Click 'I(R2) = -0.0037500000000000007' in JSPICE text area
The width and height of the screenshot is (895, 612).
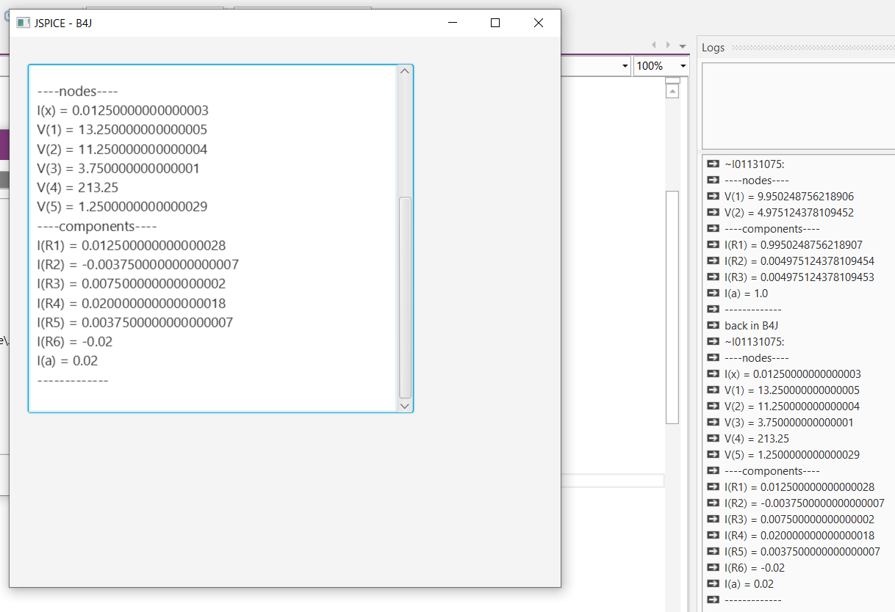coord(138,264)
